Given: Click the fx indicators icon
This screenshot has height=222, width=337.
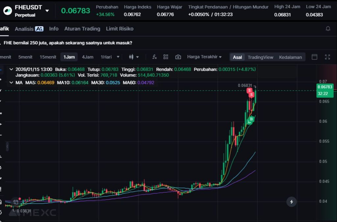Looking at the screenshot, I should pos(154,57).
